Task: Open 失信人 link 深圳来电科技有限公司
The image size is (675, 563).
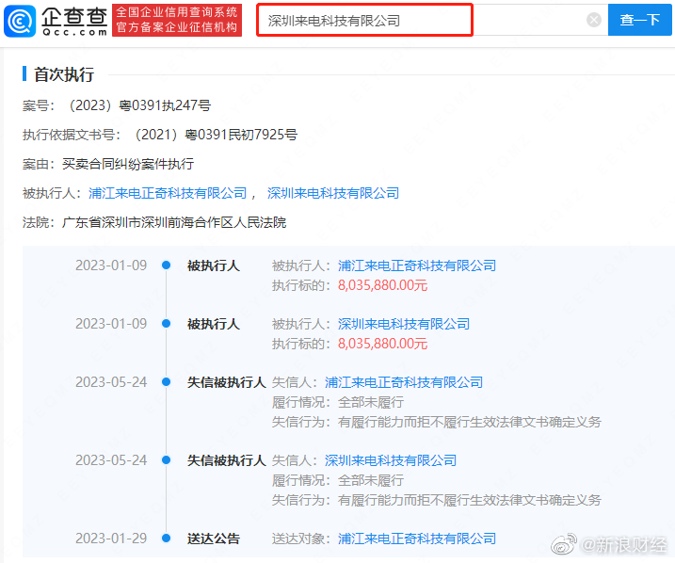Action: (x=390, y=460)
